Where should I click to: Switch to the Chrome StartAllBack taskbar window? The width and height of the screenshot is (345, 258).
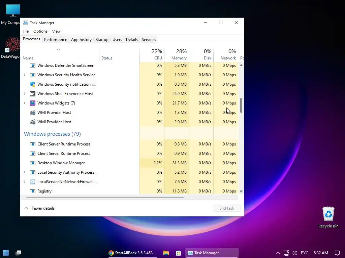(133, 253)
